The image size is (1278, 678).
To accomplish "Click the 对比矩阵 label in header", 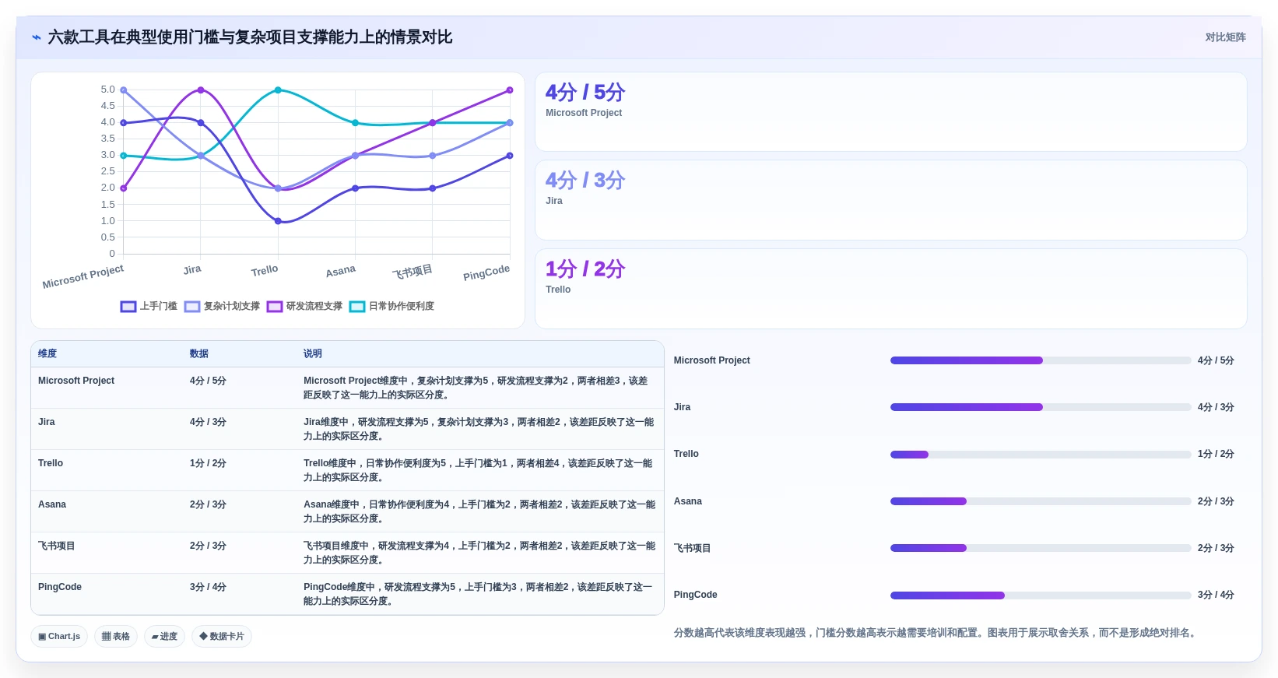I will (1225, 37).
